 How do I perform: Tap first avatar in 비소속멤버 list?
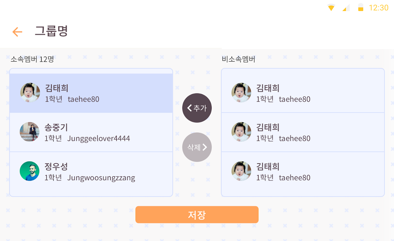coord(241,93)
